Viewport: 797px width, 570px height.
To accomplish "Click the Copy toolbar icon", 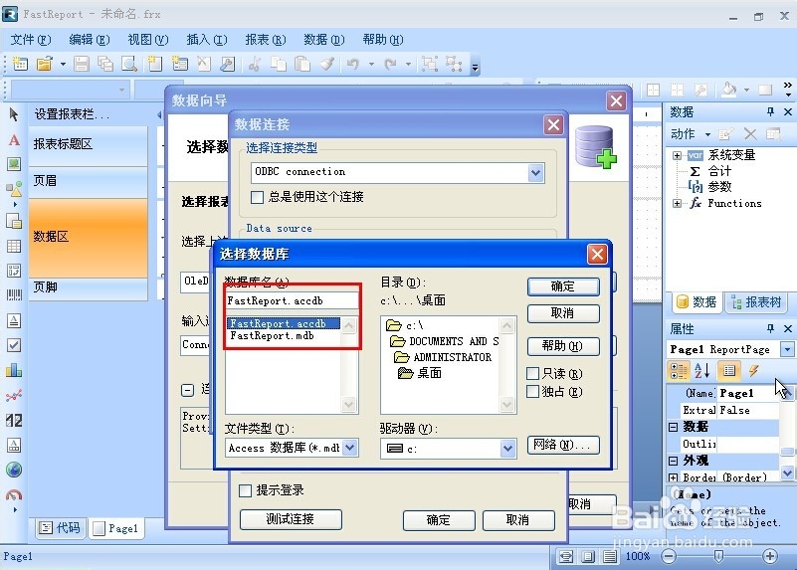I will coord(278,64).
